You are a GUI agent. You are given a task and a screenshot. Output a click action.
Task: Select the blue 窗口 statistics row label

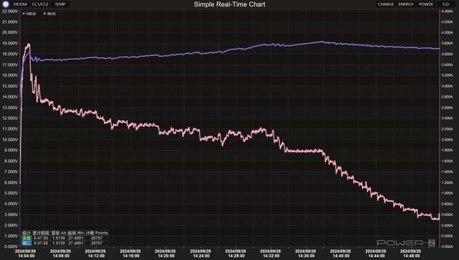click(26, 243)
